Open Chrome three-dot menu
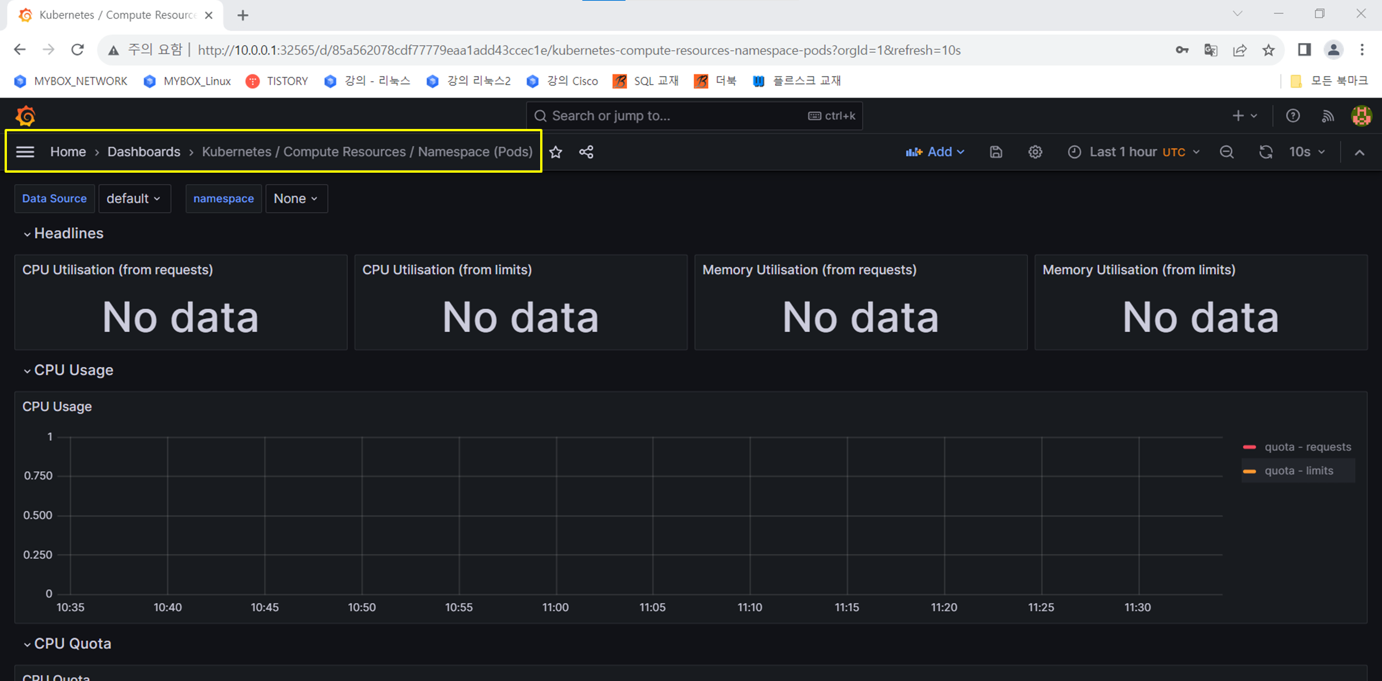 (1362, 50)
